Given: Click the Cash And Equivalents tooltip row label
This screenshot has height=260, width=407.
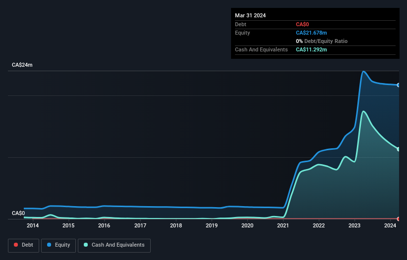Looking at the screenshot, I should (261, 49).
